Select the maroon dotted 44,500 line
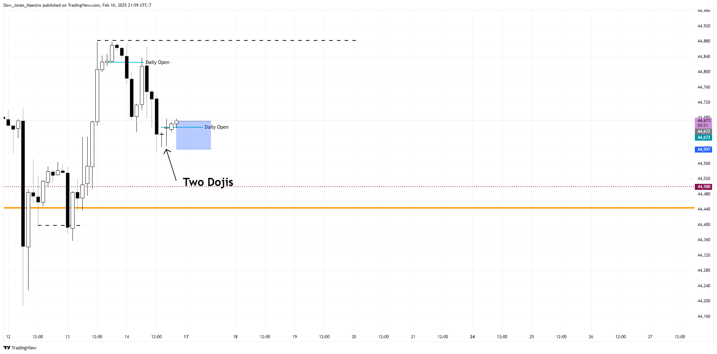 [349, 187]
